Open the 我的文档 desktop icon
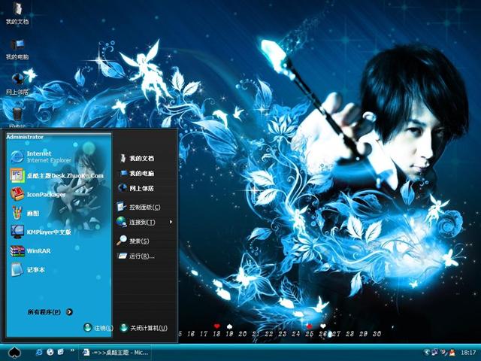The image size is (481, 361). click(17, 13)
